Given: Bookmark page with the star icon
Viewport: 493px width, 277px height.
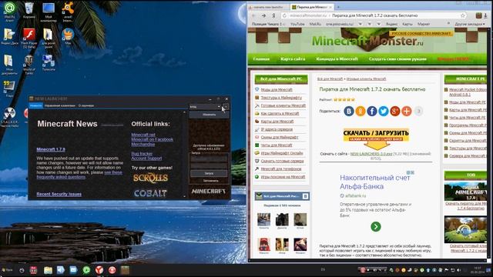Looking at the screenshot, I should pyautogui.click(x=463, y=15).
